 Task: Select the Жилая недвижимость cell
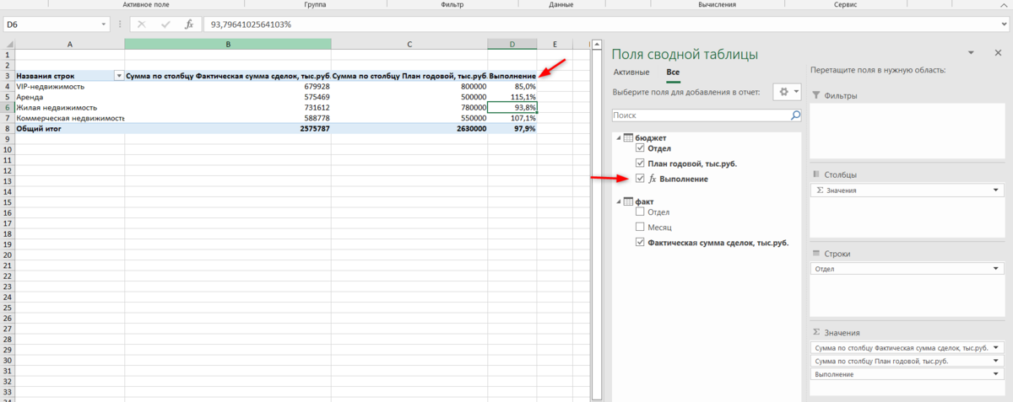tap(70, 108)
